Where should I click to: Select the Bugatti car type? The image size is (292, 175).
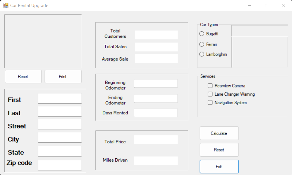tap(202, 34)
